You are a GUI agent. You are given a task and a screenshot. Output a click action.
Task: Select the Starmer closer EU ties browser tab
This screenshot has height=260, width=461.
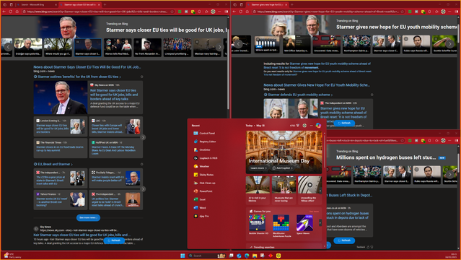80,5
